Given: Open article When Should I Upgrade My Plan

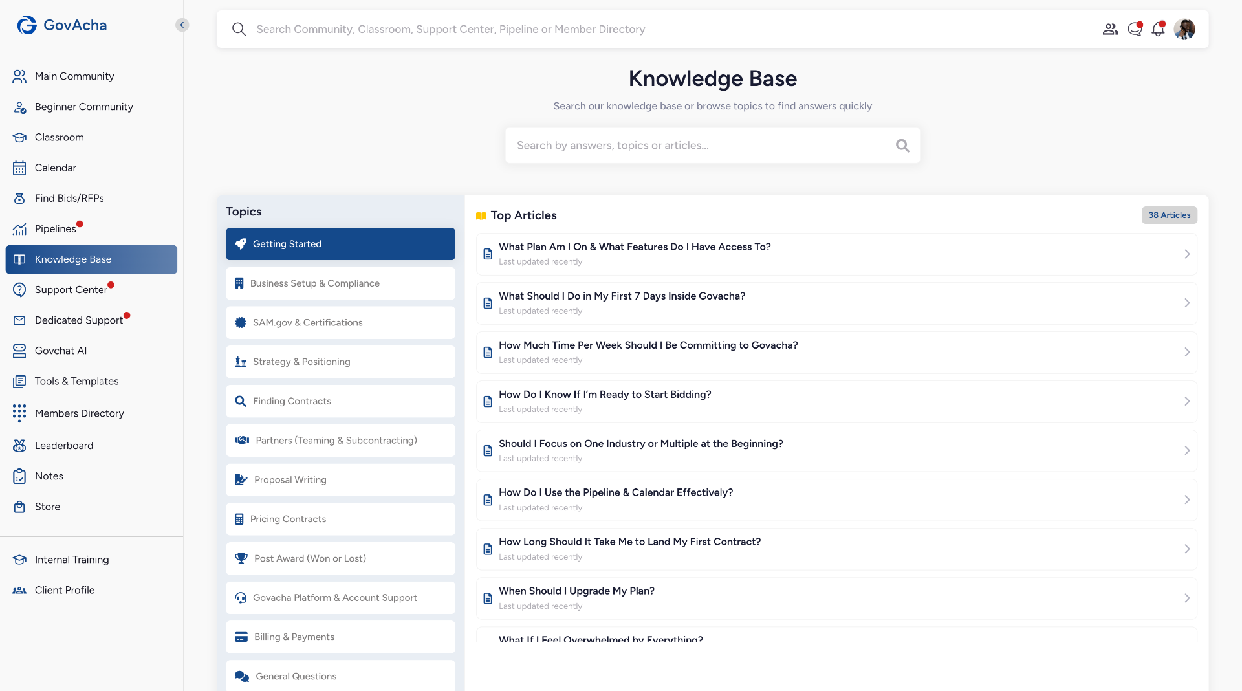Looking at the screenshot, I should [836, 598].
